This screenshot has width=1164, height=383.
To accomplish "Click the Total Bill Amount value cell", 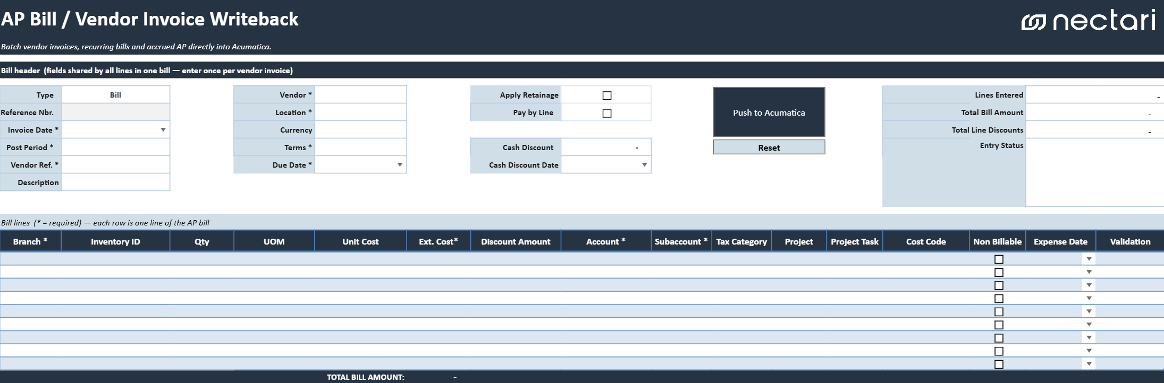I will (1095, 112).
